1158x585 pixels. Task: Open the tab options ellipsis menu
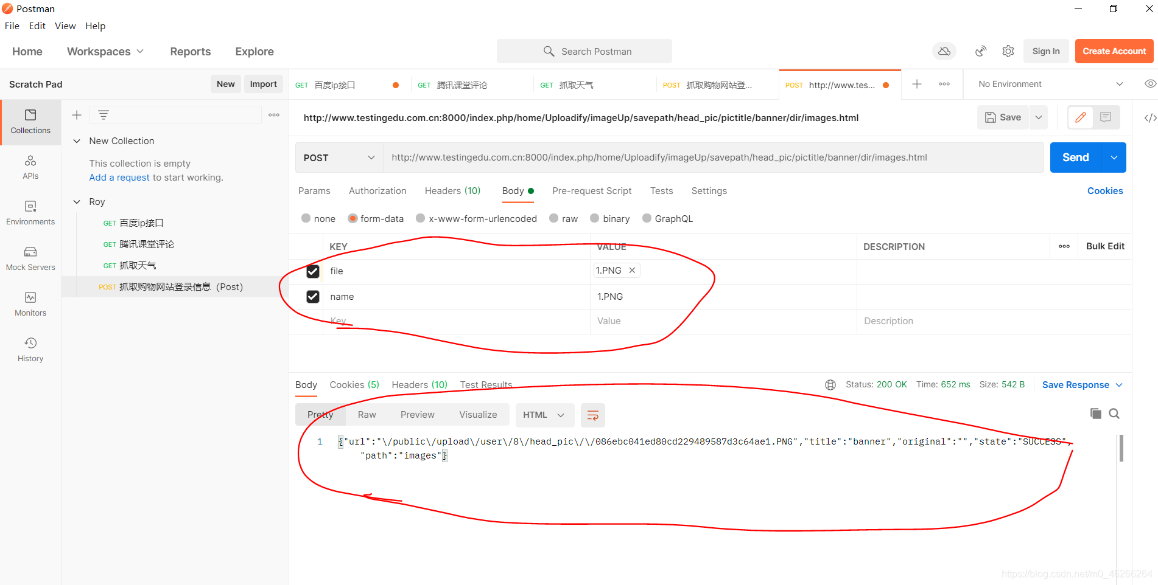click(x=944, y=84)
